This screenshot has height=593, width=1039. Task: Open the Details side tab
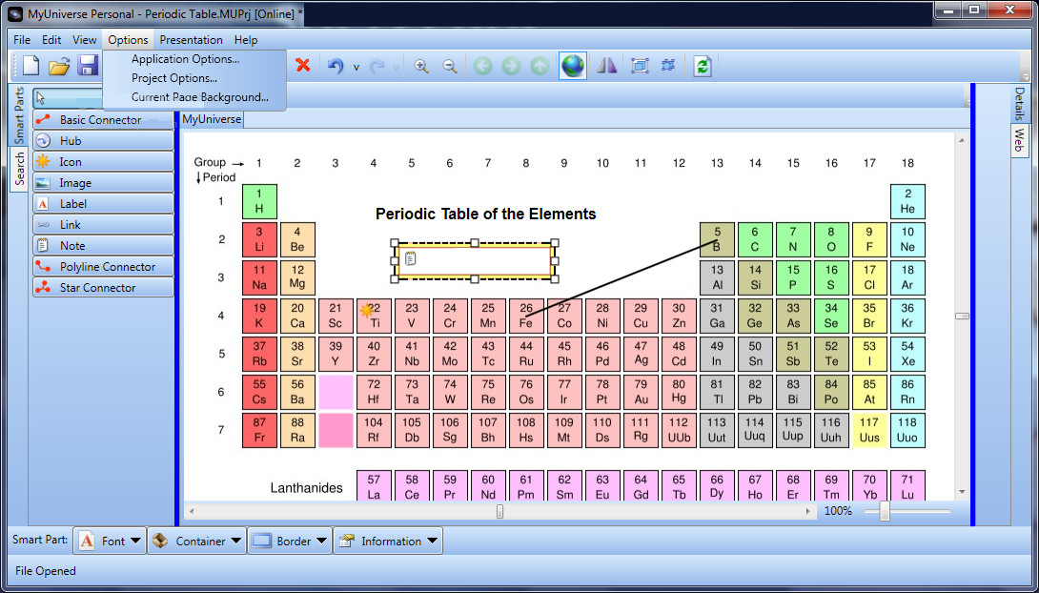pos(1019,104)
